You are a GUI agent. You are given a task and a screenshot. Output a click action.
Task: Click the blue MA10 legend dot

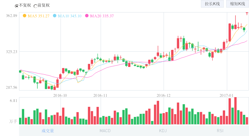[55, 16]
